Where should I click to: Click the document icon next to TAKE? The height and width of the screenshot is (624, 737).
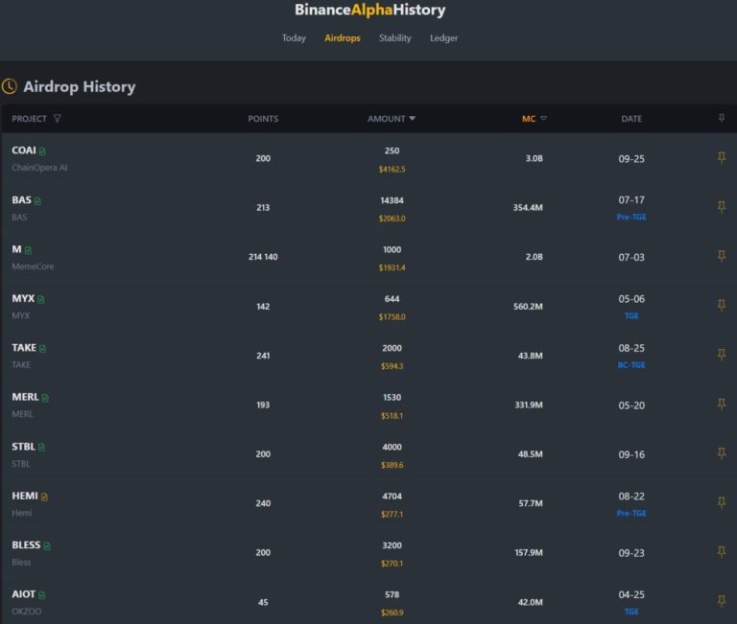click(43, 349)
